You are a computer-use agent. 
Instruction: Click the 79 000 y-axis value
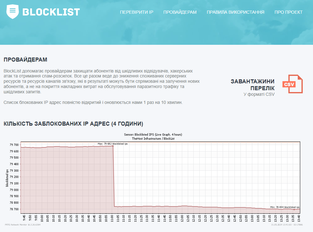(14, 190)
